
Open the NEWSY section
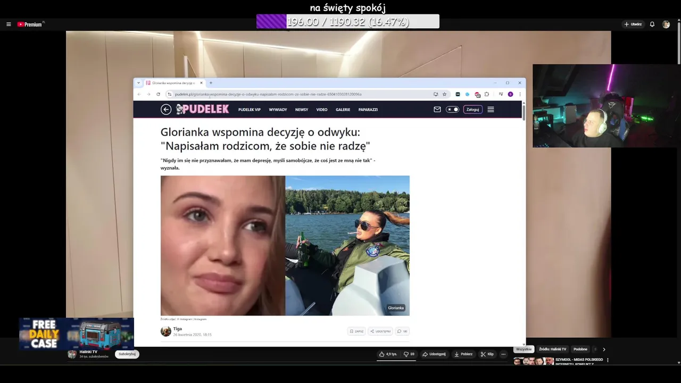[x=302, y=110]
